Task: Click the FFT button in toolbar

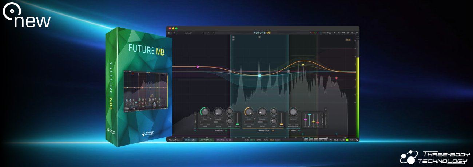Action: [343, 33]
